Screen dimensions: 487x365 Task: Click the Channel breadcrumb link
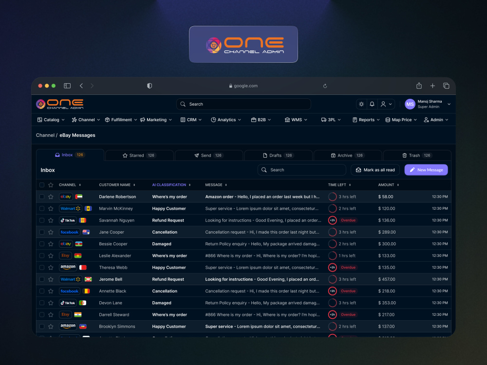[45, 135]
